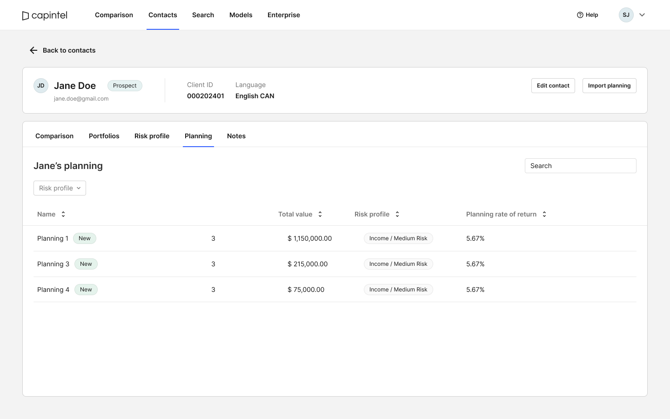Click the Edit contact button
The width and height of the screenshot is (670, 419).
(x=553, y=86)
